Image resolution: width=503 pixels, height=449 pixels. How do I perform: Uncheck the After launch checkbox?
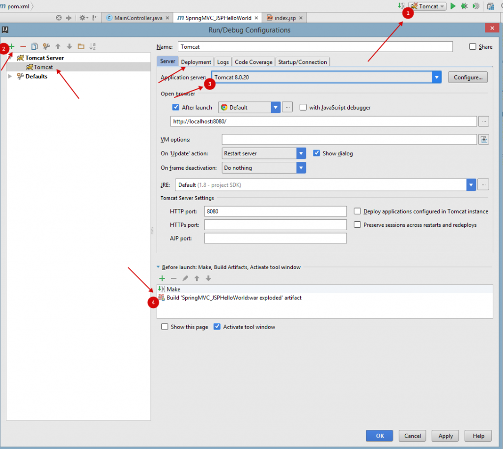pyautogui.click(x=176, y=107)
